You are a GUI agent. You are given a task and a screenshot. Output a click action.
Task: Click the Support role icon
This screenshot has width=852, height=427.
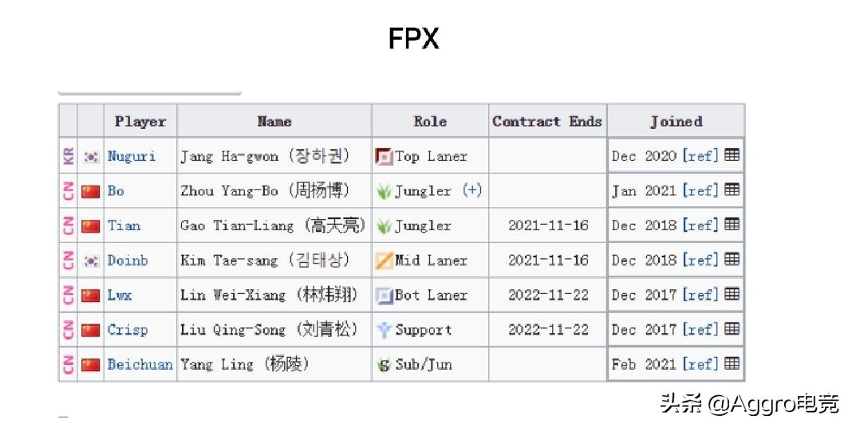tap(384, 330)
